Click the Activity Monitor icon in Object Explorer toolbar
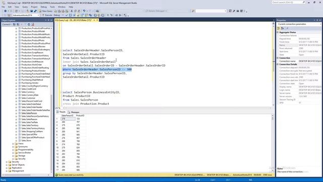 33,24
